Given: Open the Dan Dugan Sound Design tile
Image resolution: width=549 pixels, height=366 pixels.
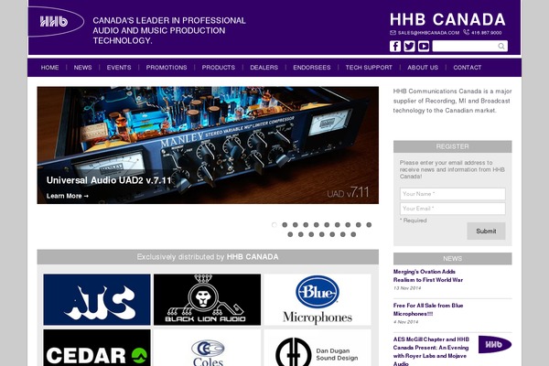Looking at the screenshot, I should coord(318,348).
